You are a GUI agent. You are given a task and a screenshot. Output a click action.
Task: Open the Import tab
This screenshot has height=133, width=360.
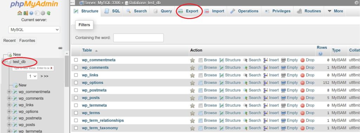pos(214,11)
